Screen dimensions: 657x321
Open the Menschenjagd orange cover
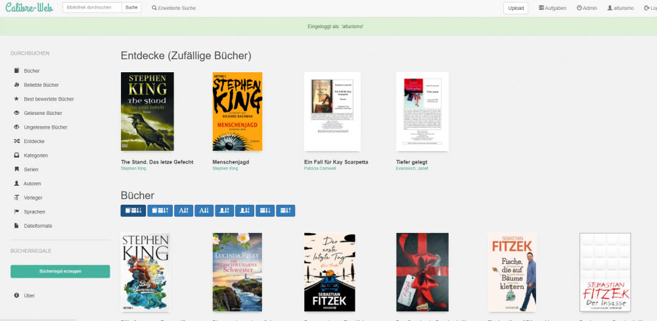pyautogui.click(x=238, y=112)
